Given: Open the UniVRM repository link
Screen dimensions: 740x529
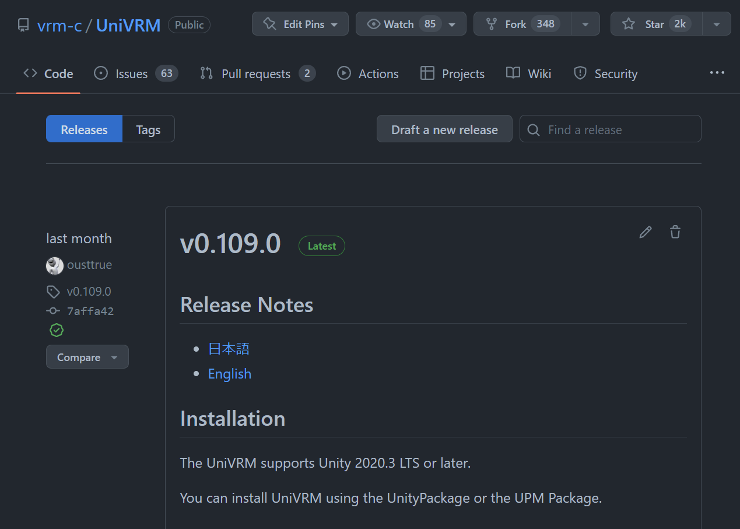Looking at the screenshot, I should 128,25.
